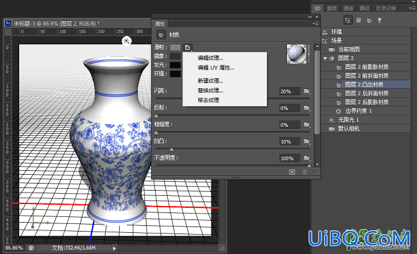Choose 编辑 UV 属性... menu entry
The height and width of the screenshot is (254, 417).
216,68
